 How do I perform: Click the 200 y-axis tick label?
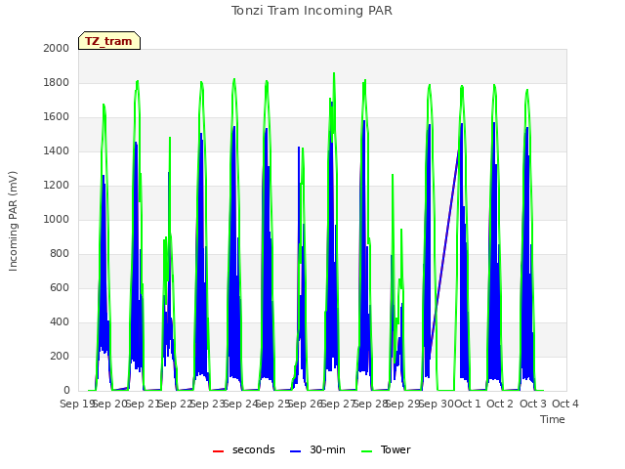tap(60, 356)
